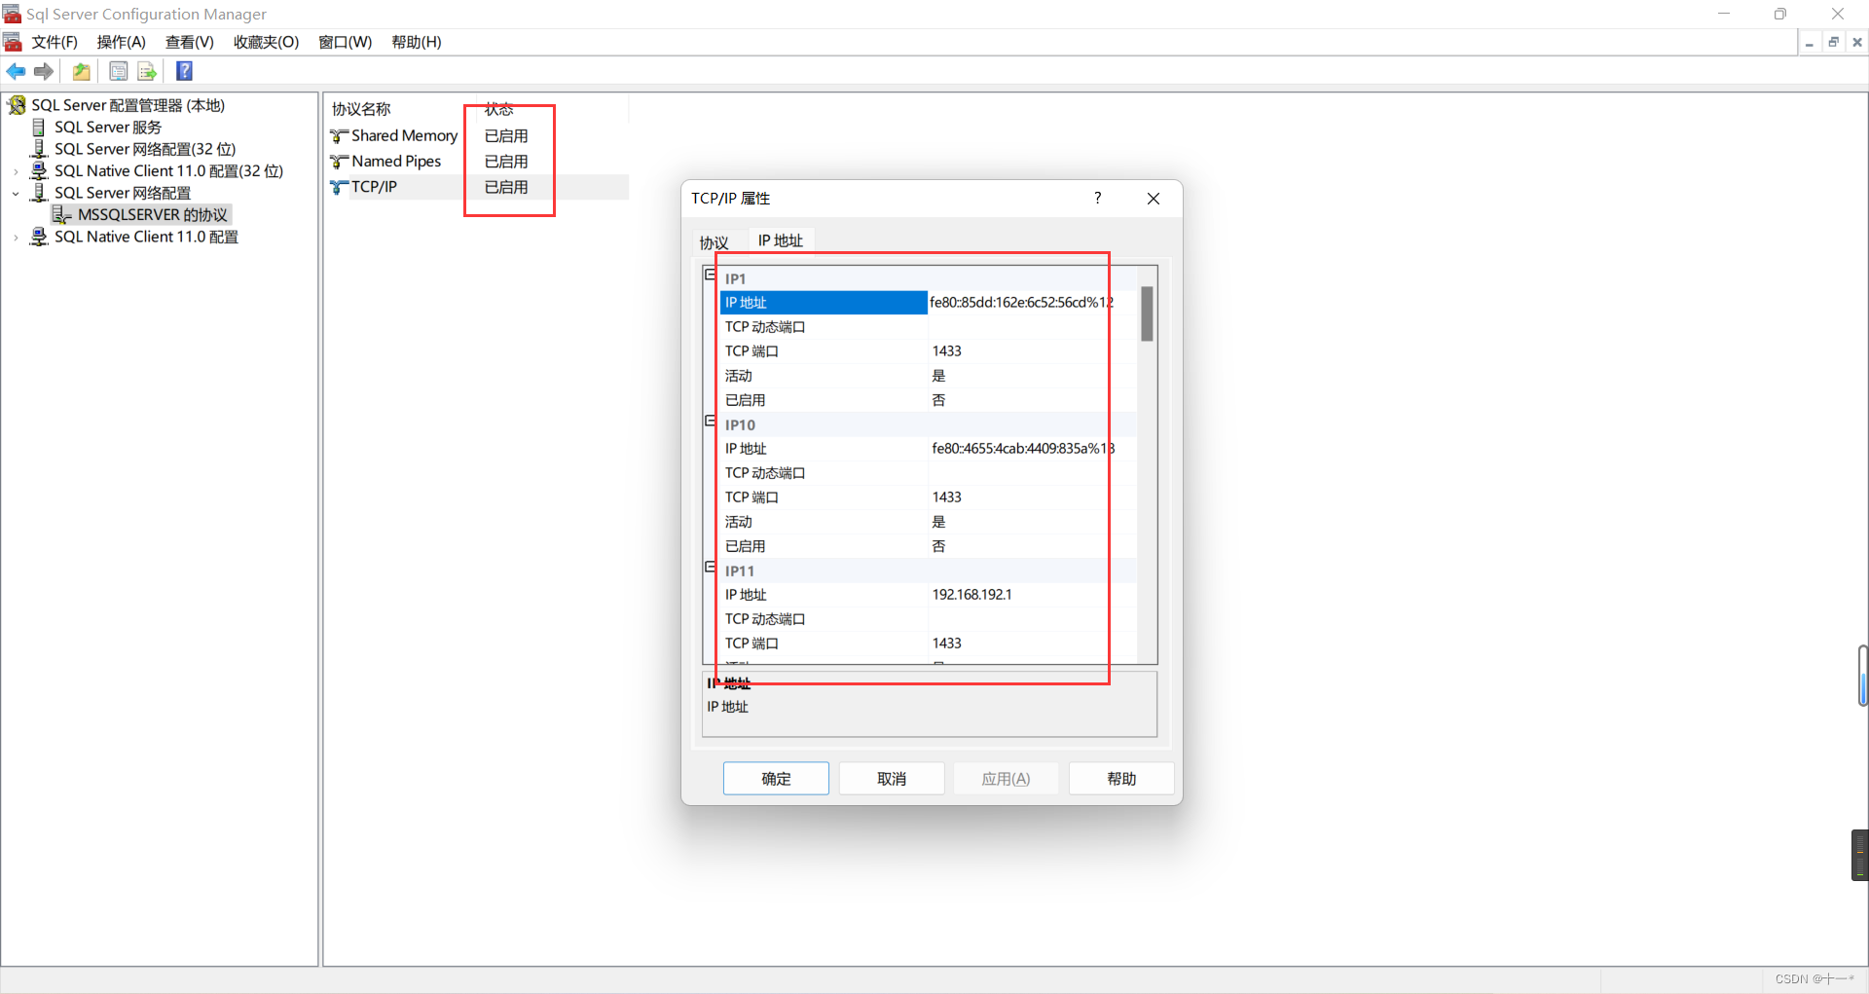This screenshot has height=994, width=1869.
Task: Click IP10 活动 value 是
Action: pyautogui.click(x=938, y=522)
